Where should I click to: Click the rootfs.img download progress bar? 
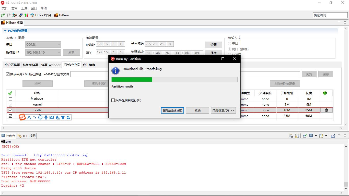[x=175, y=79]
